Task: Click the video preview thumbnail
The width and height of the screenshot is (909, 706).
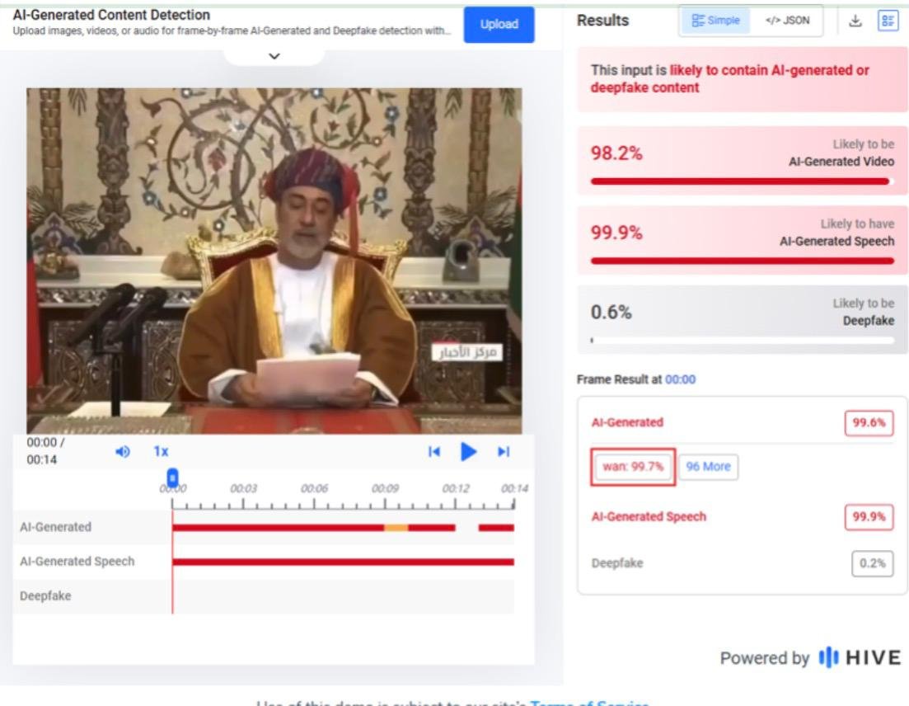Action: 274,261
